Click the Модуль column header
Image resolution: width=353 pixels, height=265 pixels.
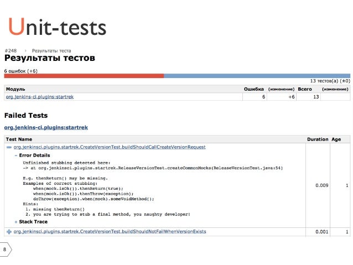[15, 89]
